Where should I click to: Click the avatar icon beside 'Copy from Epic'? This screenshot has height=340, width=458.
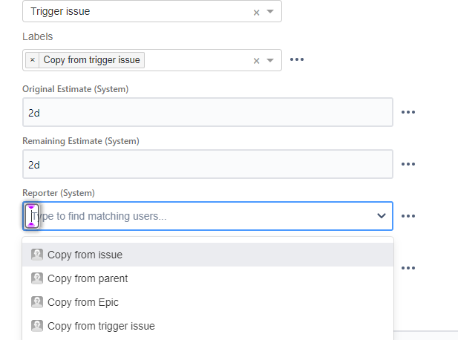tap(37, 302)
